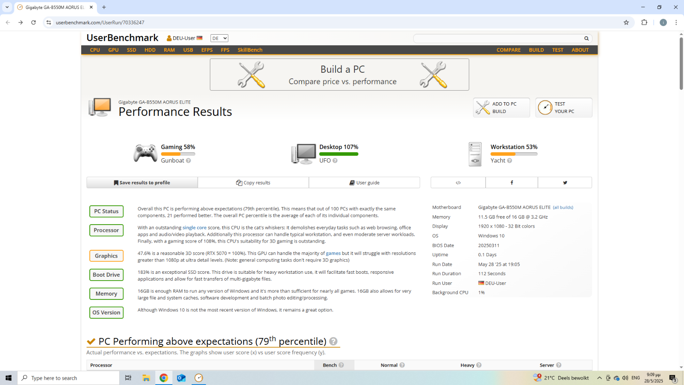Follow the 'games' link in Graphics text
This screenshot has height=385, width=684.
333,253
